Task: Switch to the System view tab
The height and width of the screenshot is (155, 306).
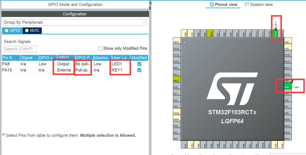Action: [259, 5]
